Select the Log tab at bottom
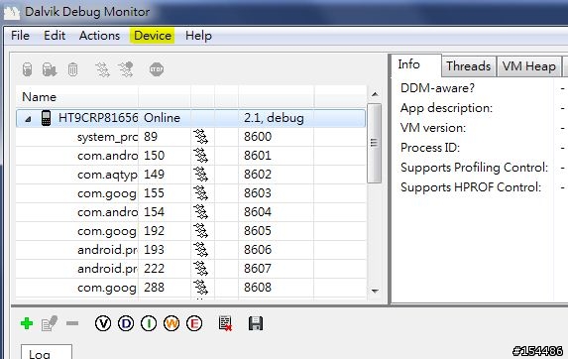568x359 pixels. pyautogui.click(x=47, y=352)
